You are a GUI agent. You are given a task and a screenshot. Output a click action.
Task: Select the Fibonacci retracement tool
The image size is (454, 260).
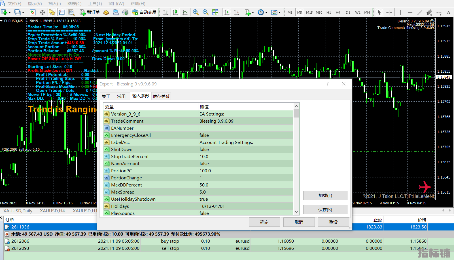pos(439,12)
